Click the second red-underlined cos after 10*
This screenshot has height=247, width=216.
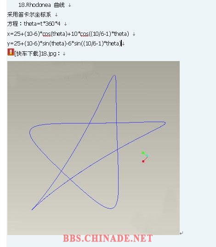click(85, 34)
